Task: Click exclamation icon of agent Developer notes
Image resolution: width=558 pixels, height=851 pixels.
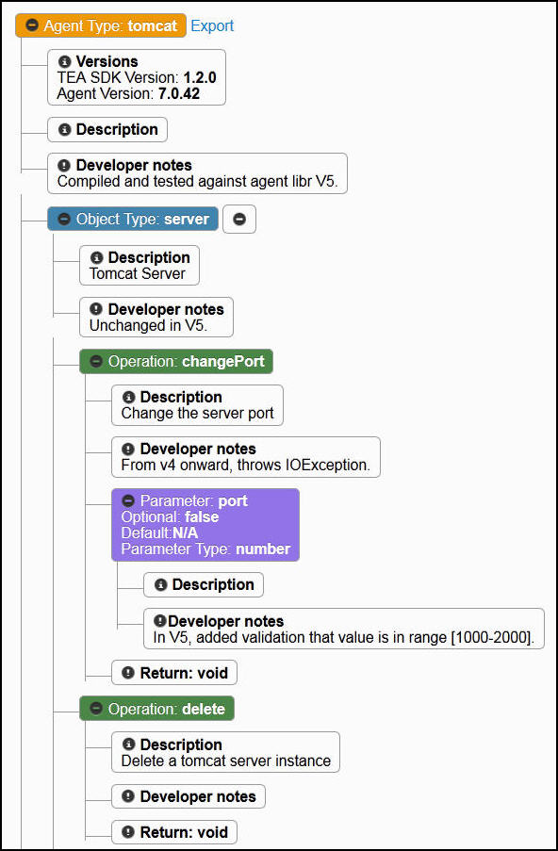Action: pos(65,165)
